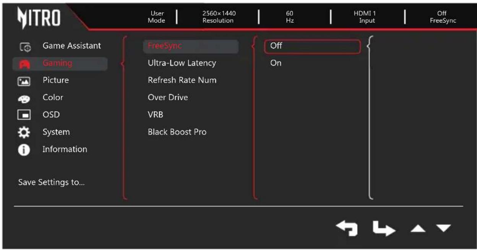Screen dimensions: 477x250
Task: Select the Gaming menu label
Action: coord(57,63)
